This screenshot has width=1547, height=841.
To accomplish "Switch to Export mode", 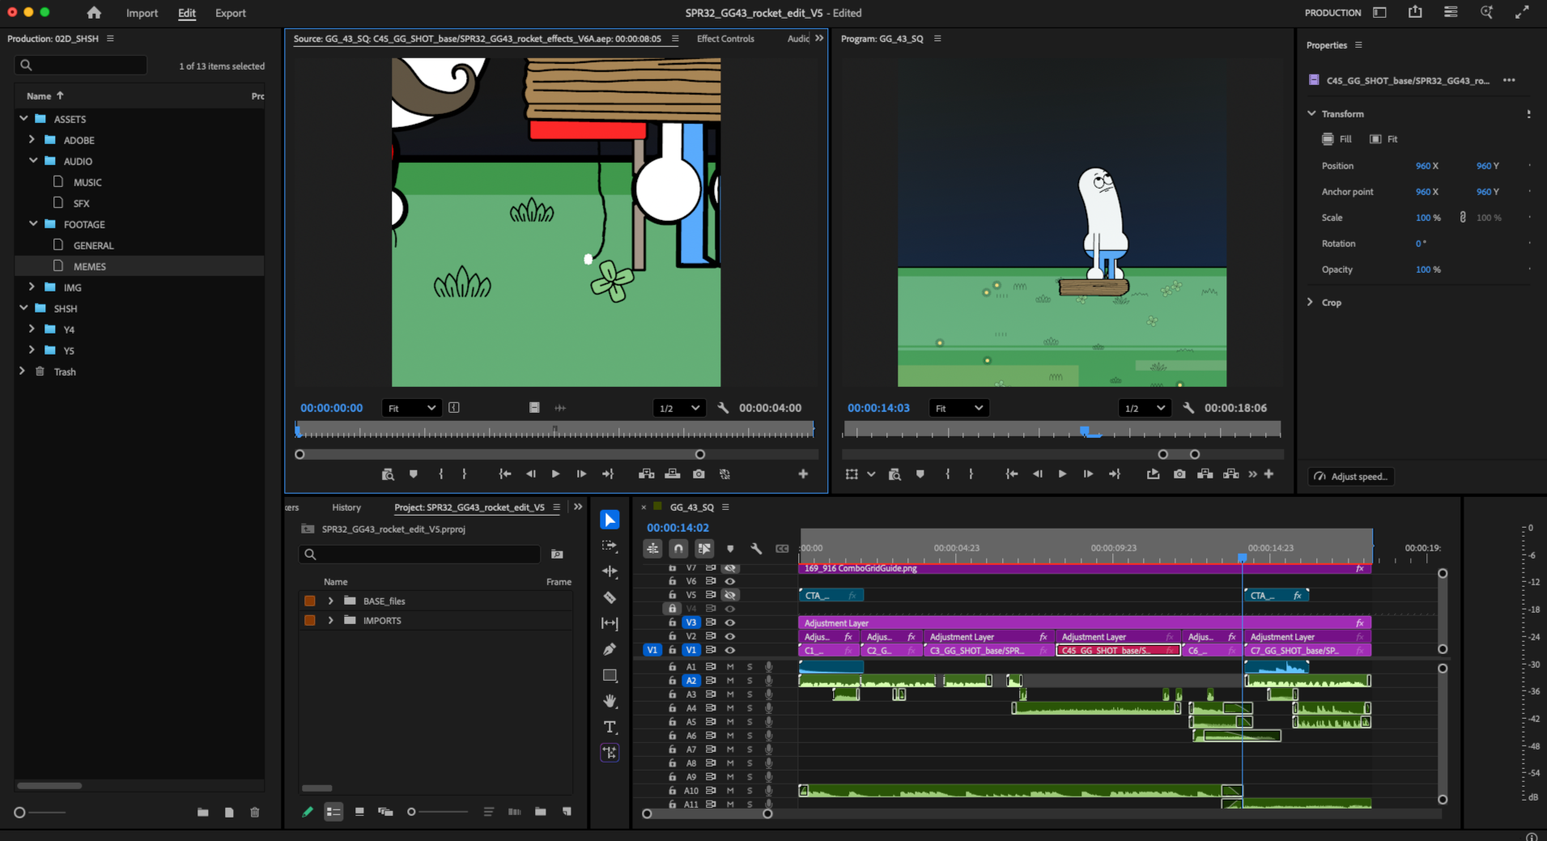I will point(230,13).
